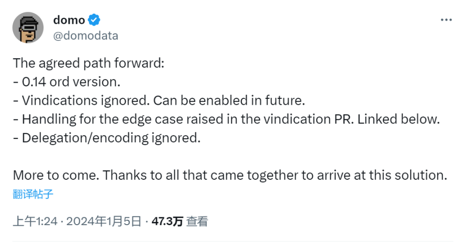Click the display name domo
The height and width of the screenshot is (242, 464).
click(69, 20)
